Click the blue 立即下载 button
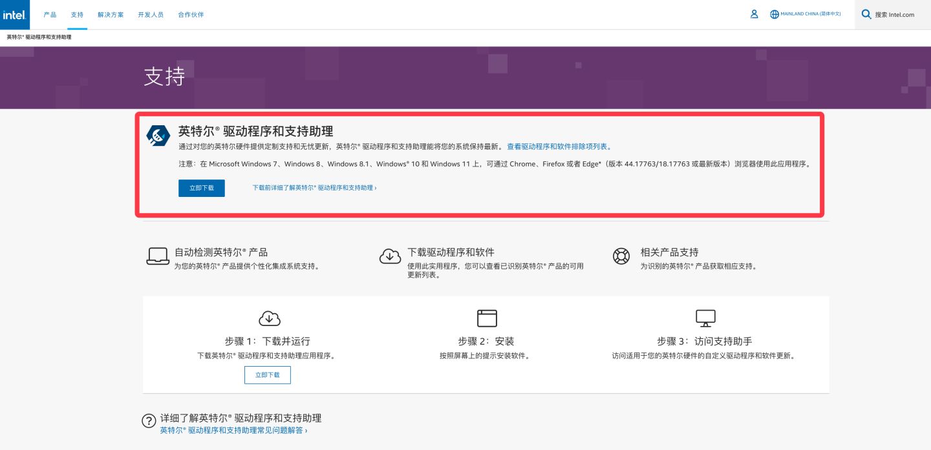 pyautogui.click(x=201, y=188)
